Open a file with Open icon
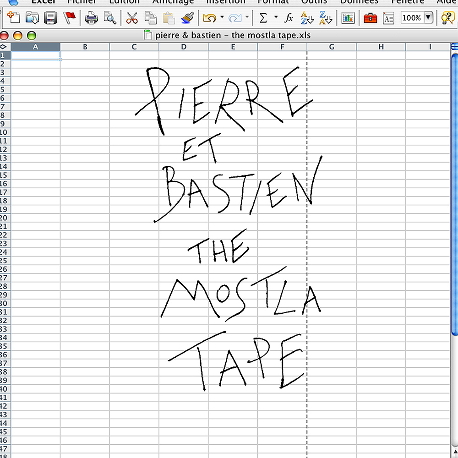 (32, 18)
